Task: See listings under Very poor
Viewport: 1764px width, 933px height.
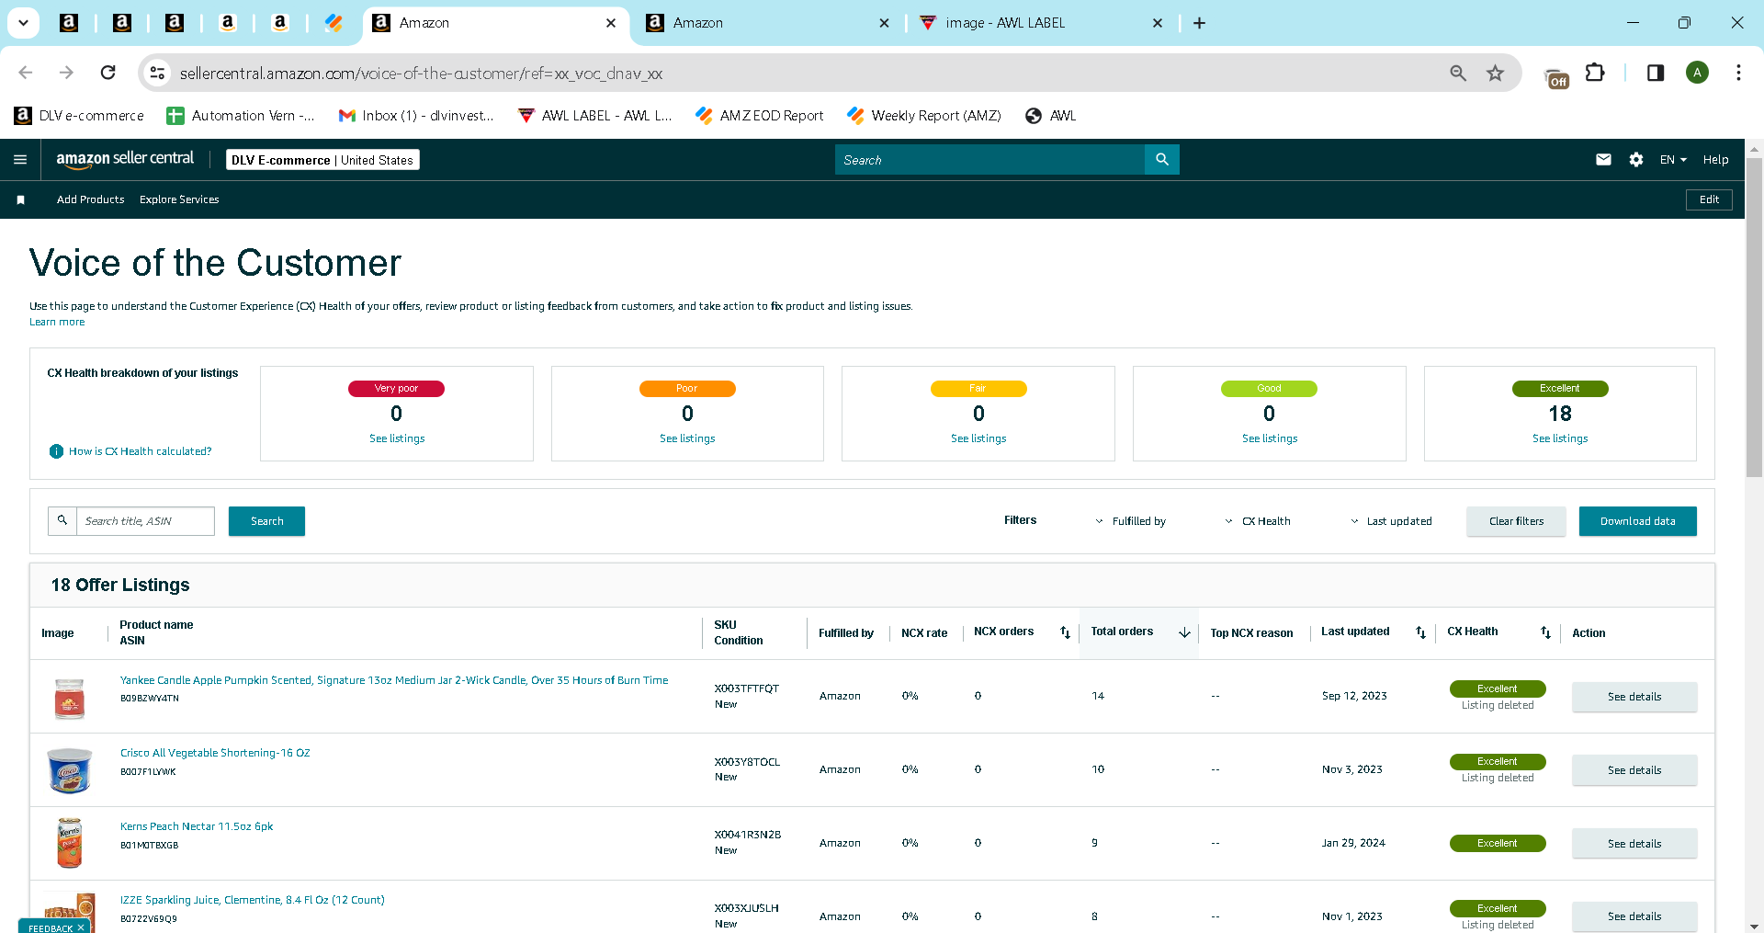Action: click(x=397, y=438)
